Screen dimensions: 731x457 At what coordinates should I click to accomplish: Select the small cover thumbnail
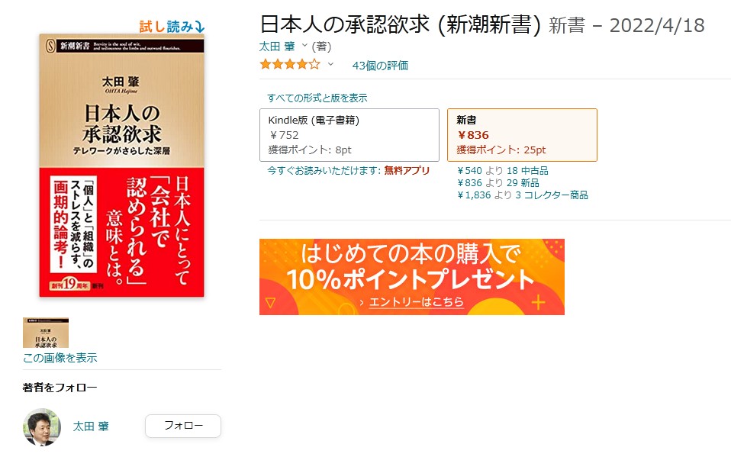pos(46,333)
